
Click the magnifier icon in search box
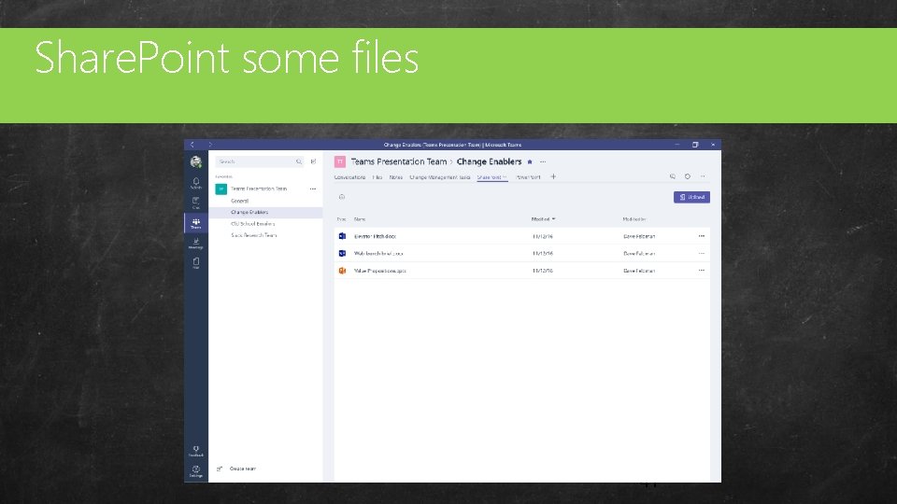click(299, 161)
